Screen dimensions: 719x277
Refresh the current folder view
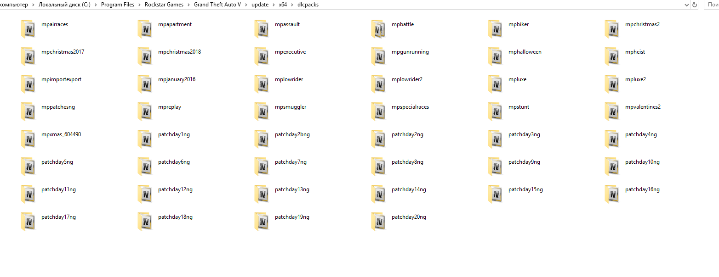(x=695, y=5)
